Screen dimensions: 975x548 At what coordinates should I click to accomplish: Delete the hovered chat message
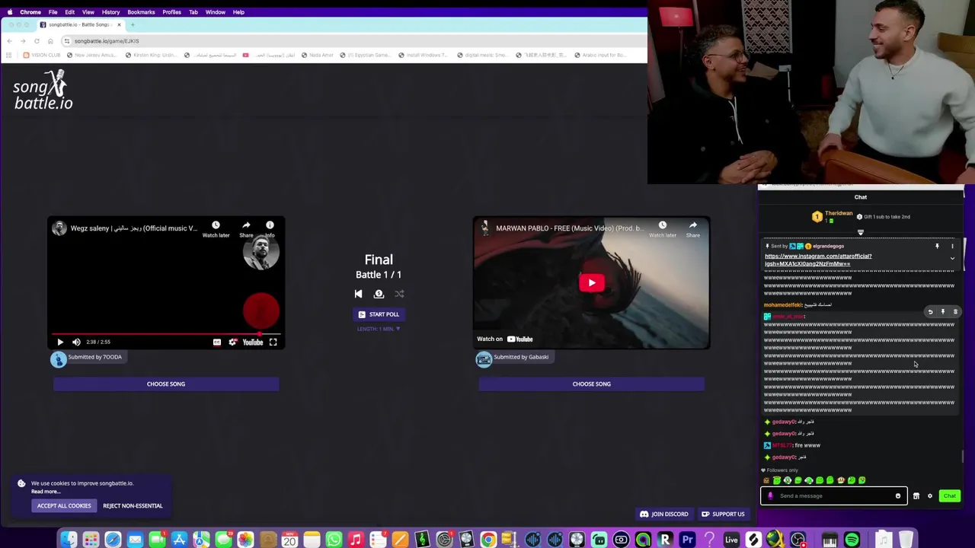click(955, 311)
